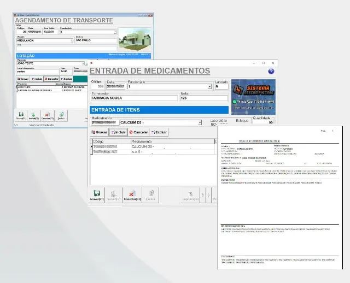Screen dimensions: 350x283
Task: Select ANTONIA ALCANTARA row in Transporte passenger grid
Action: point(52,90)
